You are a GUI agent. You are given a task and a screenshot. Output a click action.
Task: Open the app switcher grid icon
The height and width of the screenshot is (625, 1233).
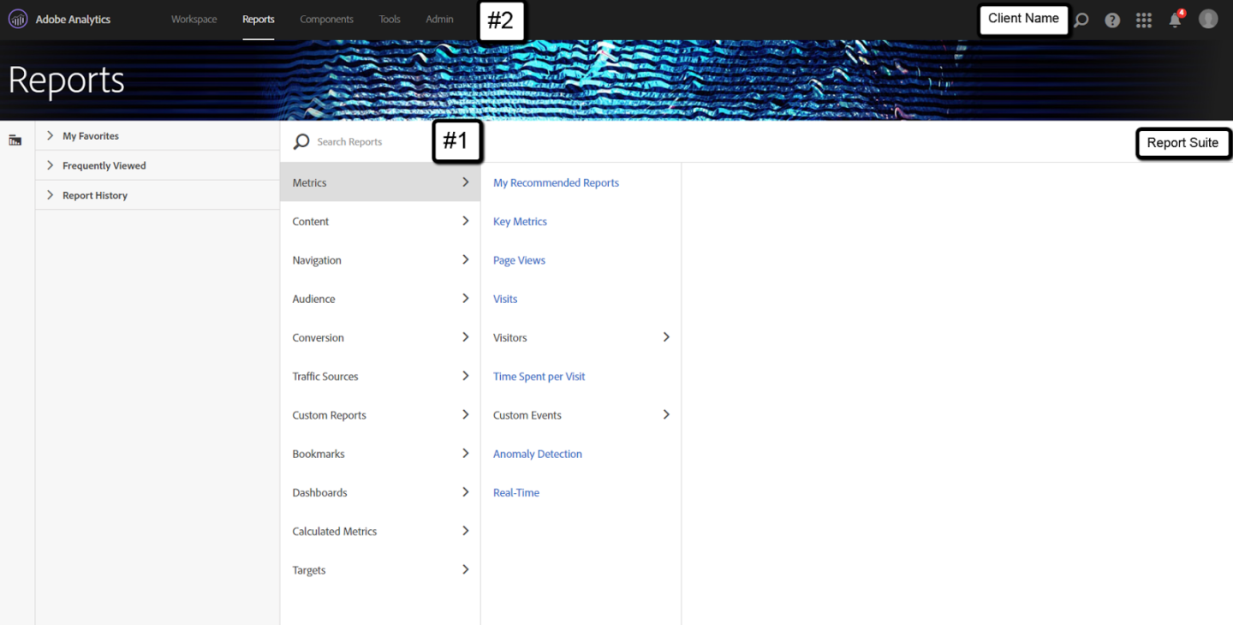click(x=1144, y=20)
